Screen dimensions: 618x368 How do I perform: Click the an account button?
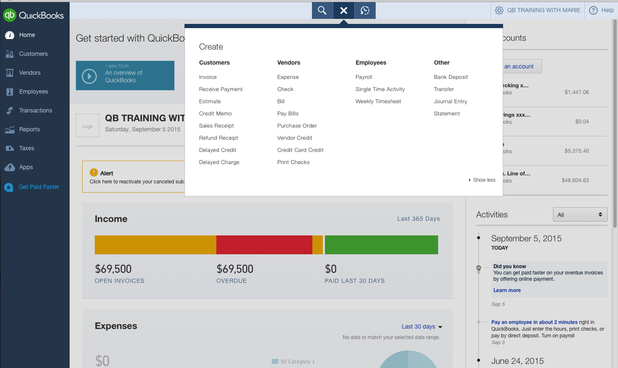522,66
